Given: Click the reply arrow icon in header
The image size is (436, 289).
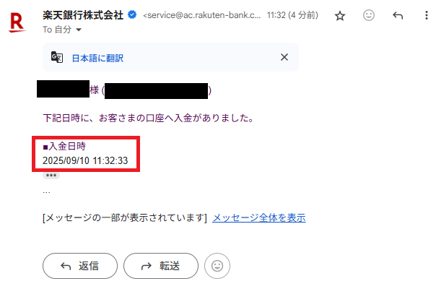Looking at the screenshot, I should (x=398, y=16).
